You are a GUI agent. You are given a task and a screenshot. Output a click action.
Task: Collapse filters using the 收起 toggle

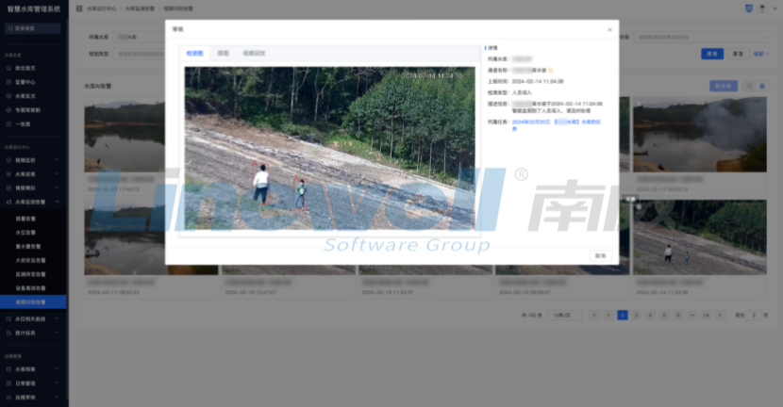[760, 54]
